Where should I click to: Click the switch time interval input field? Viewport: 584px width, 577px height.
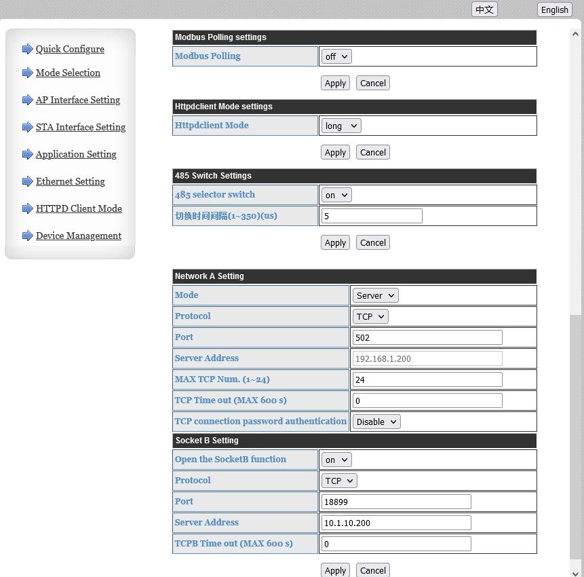(372, 216)
